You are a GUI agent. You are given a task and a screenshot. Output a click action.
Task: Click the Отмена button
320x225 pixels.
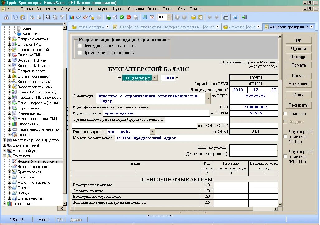299,49
